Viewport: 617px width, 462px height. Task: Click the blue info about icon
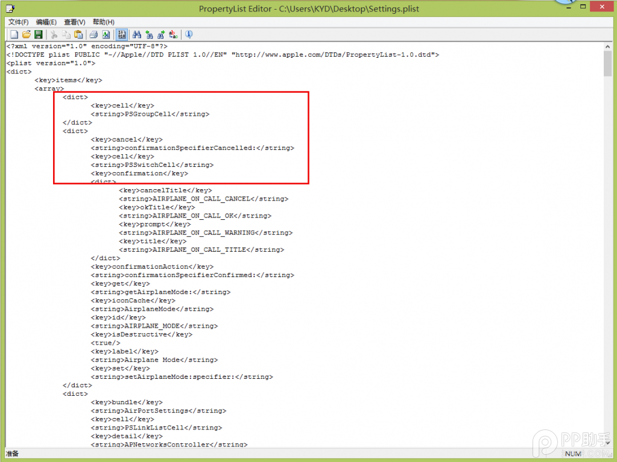point(189,35)
